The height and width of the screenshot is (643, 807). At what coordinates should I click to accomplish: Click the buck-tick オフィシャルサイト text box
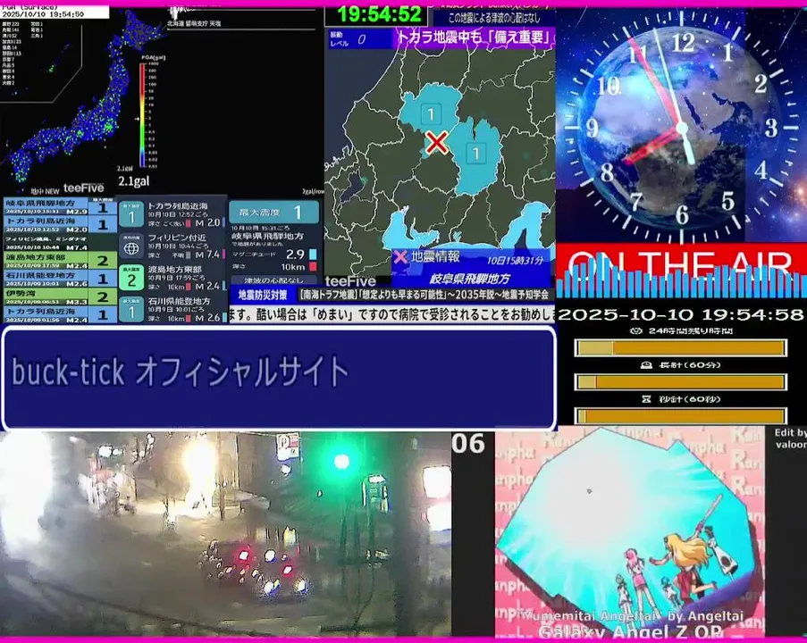click(x=279, y=378)
